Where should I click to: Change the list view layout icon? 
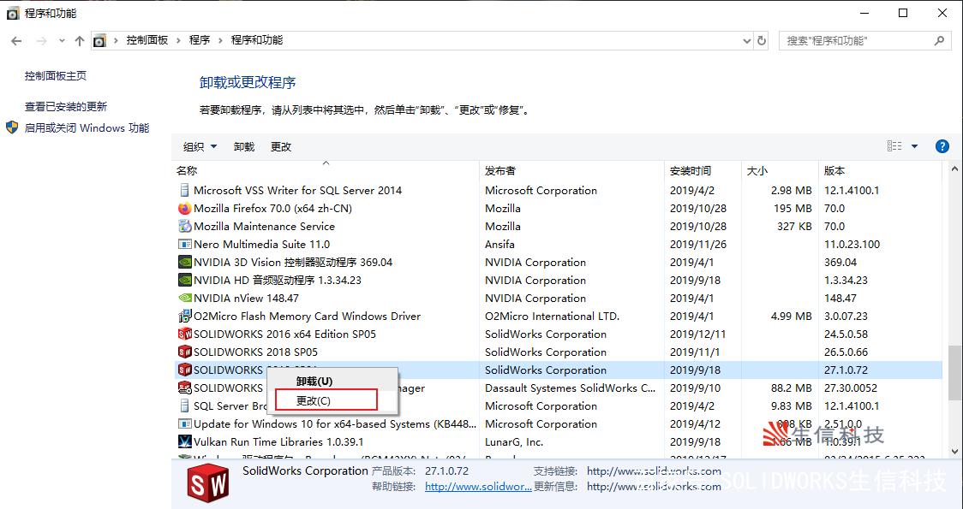pyautogui.click(x=894, y=146)
